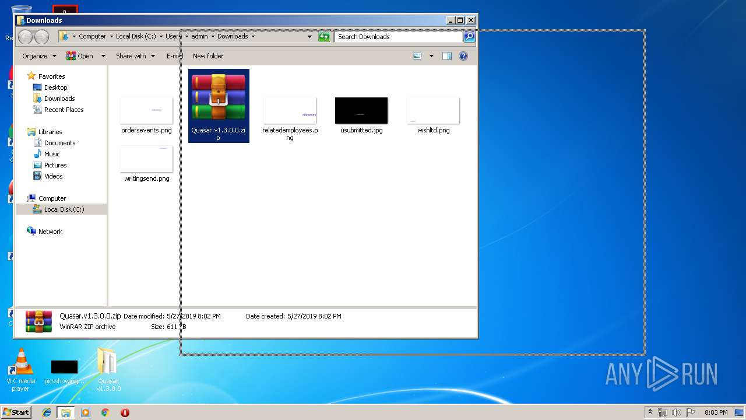Click the Action Center flag icon

click(x=691, y=412)
